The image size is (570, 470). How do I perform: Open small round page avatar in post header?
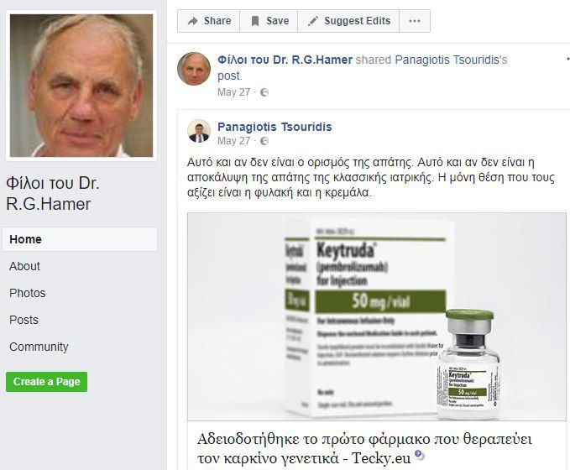click(194, 69)
